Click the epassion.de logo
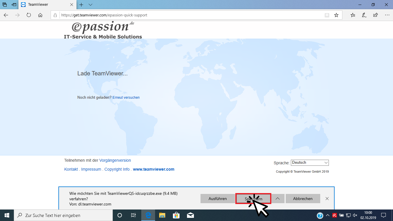This screenshot has width=393, height=221. click(x=103, y=29)
